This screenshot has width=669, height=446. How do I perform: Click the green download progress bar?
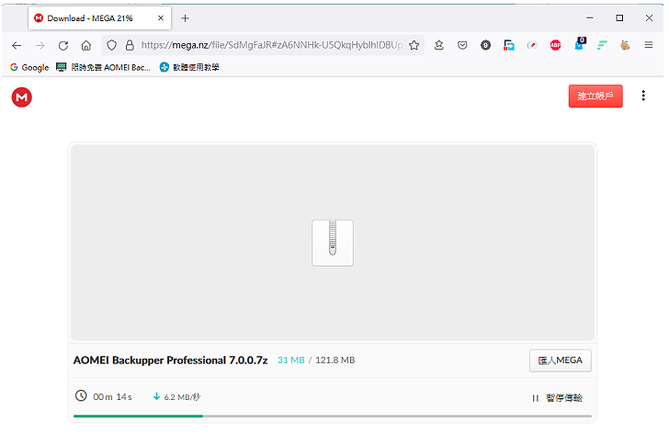[138, 416]
